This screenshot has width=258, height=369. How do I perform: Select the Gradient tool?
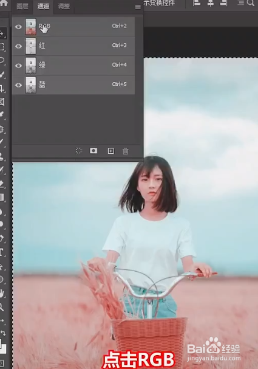[x=1, y=197]
